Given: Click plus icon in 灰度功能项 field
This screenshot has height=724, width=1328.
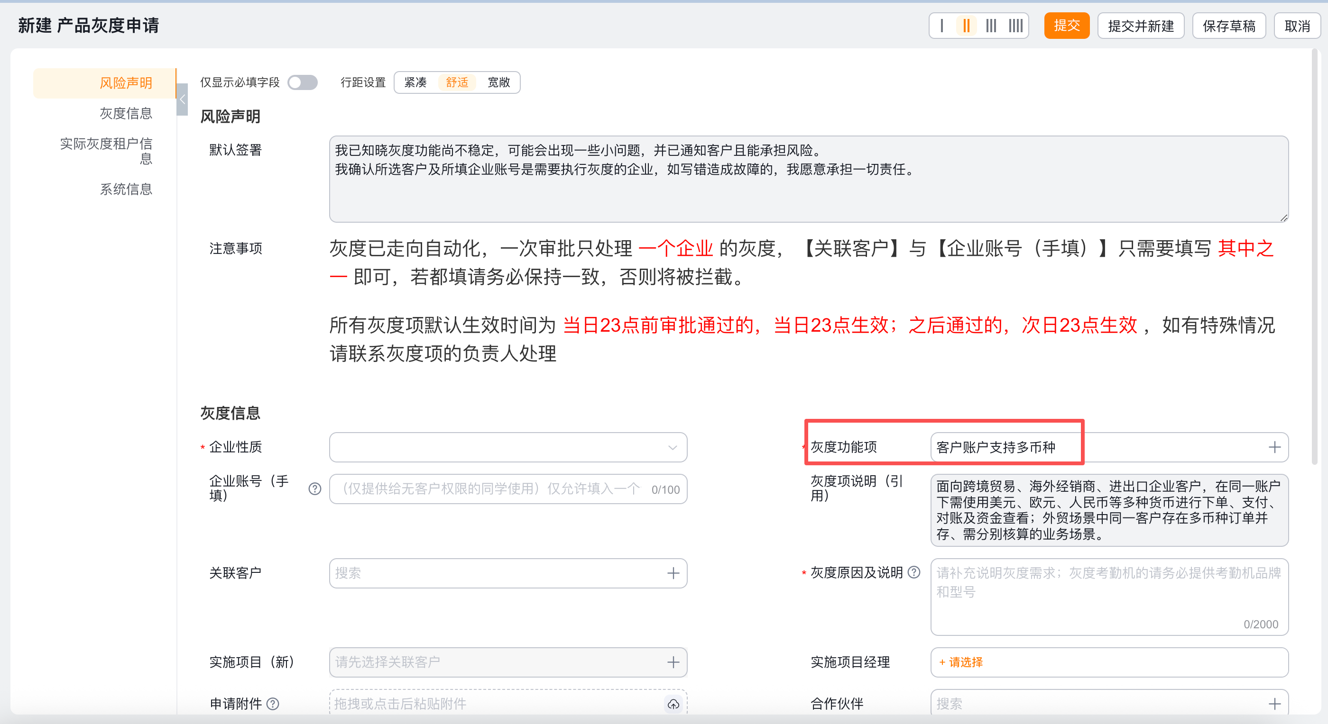Looking at the screenshot, I should (x=1274, y=447).
